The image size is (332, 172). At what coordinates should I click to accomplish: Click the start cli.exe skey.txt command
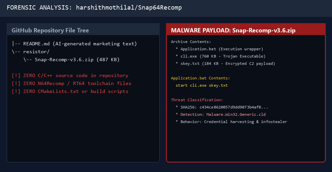202,85
